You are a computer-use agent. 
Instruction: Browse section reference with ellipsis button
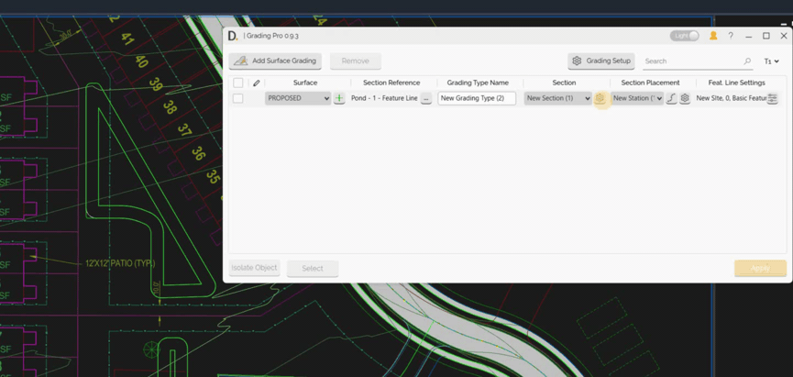pyautogui.click(x=426, y=98)
